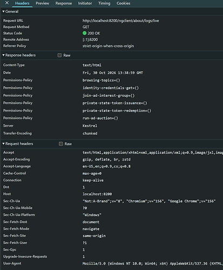
Task: Open the Cookies tab
Action: [x=123, y=3]
